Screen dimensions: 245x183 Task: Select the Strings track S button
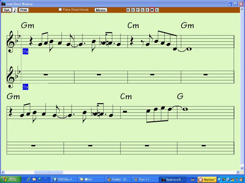click(147, 10)
